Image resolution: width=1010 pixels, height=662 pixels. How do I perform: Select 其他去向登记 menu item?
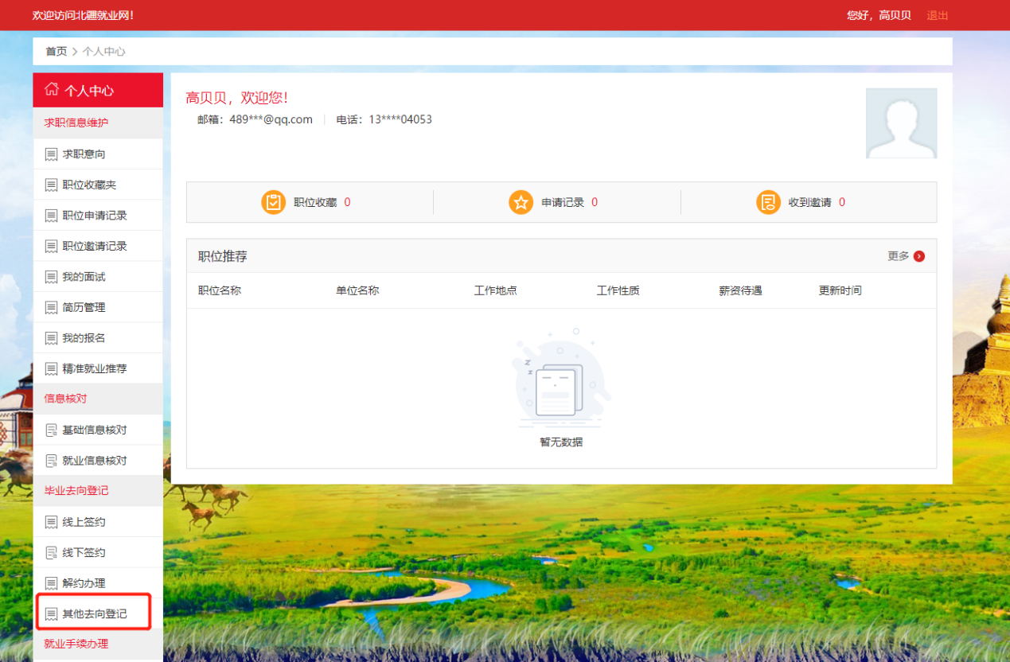[94, 613]
